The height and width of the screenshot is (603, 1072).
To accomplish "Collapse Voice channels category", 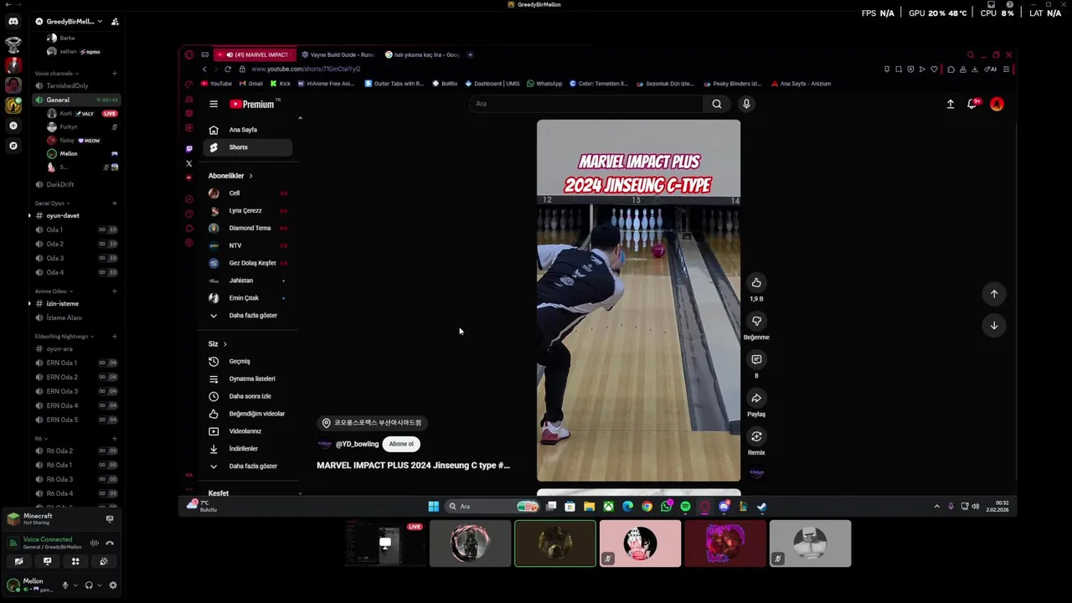I will coord(57,74).
